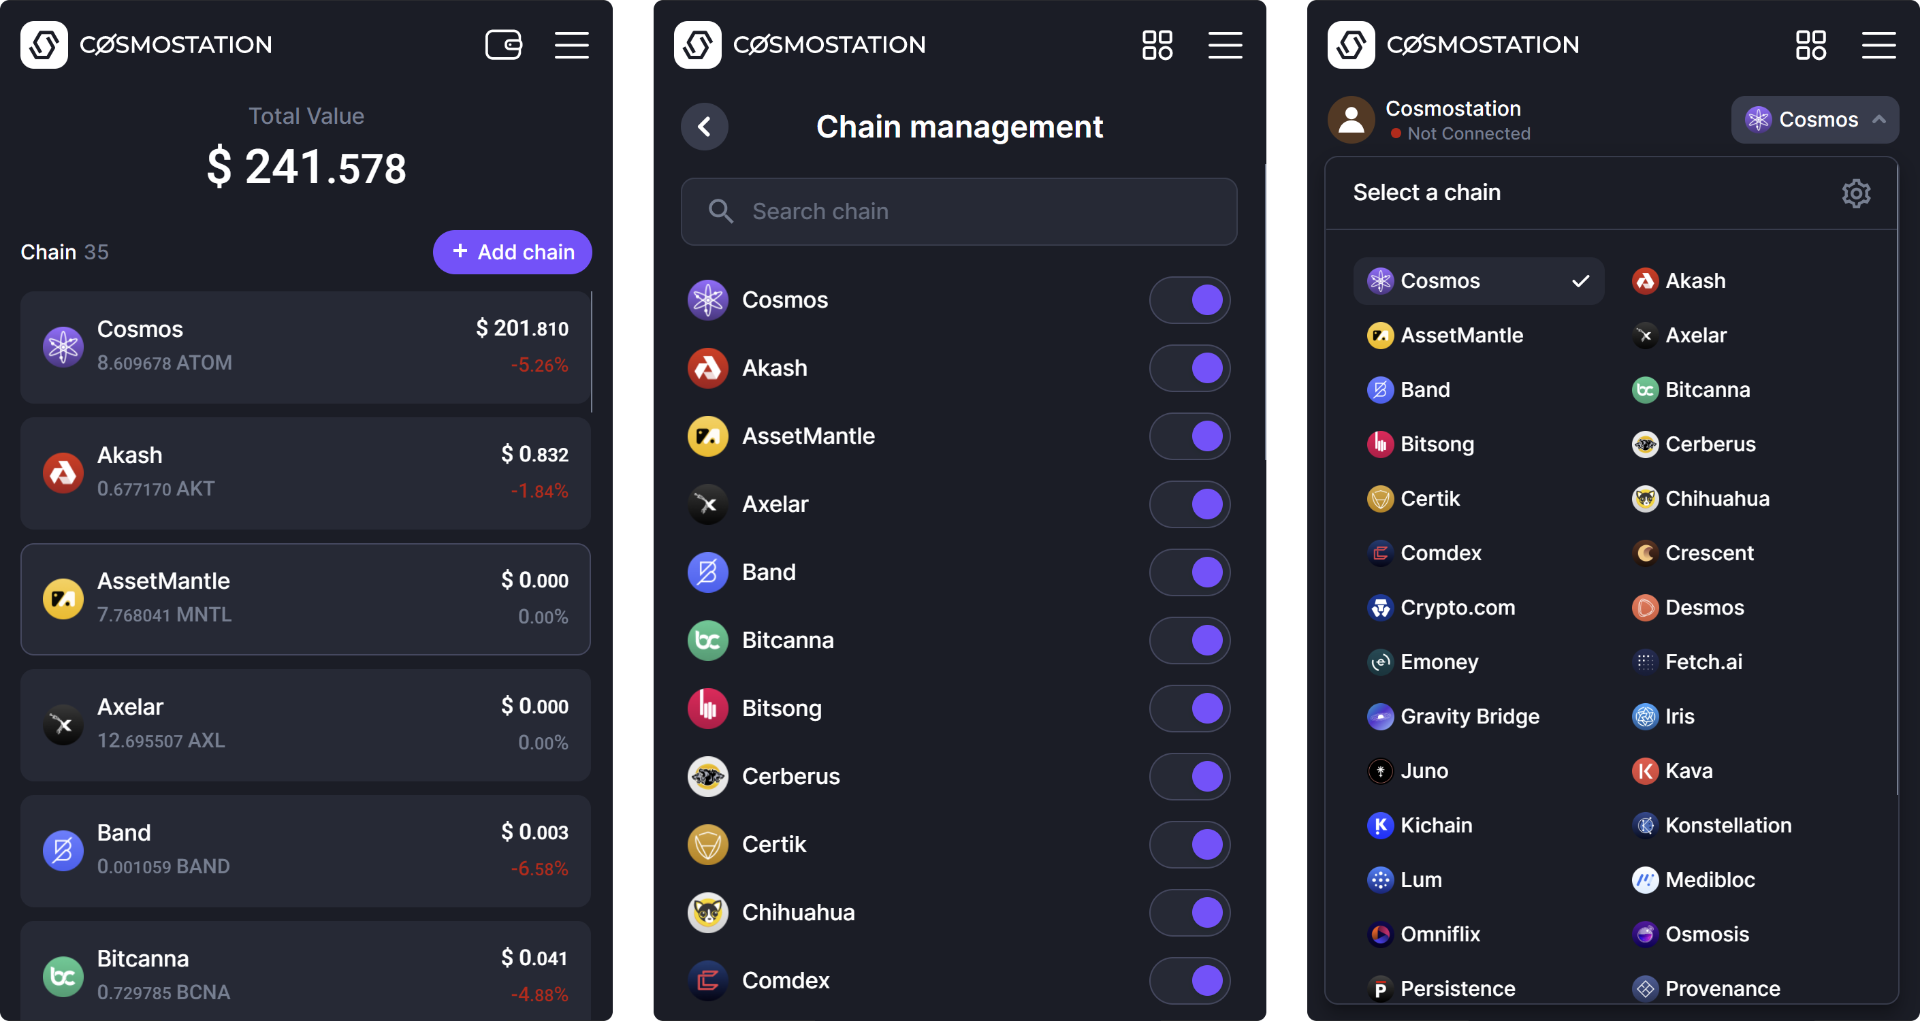Screen dimensions: 1920x1021
Task: Click the Not Connected status text
Action: point(1469,133)
